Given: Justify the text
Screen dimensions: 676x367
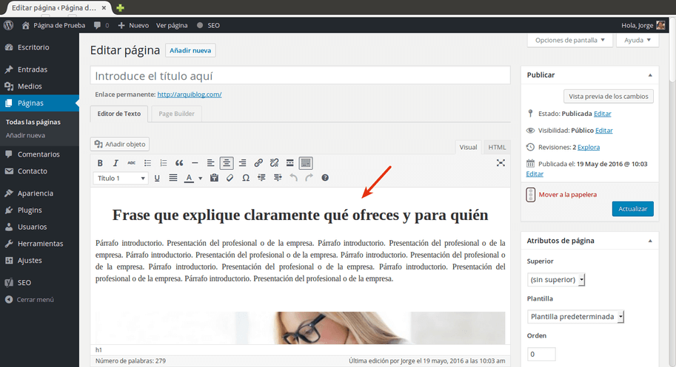Looking at the screenshot, I should click(x=173, y=178).
